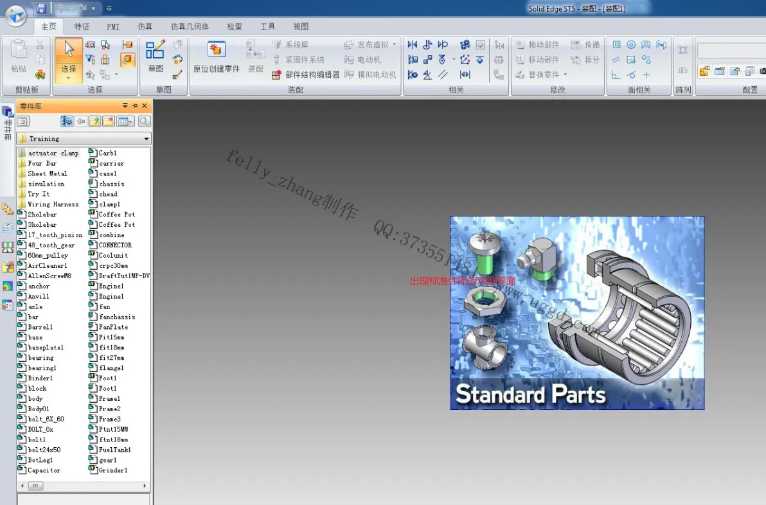
Task: Select the connect relationship icon
Action: point(427,60)
